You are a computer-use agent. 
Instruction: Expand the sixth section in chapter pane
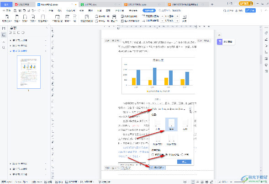pyautogui.click(x=11, y=174)
